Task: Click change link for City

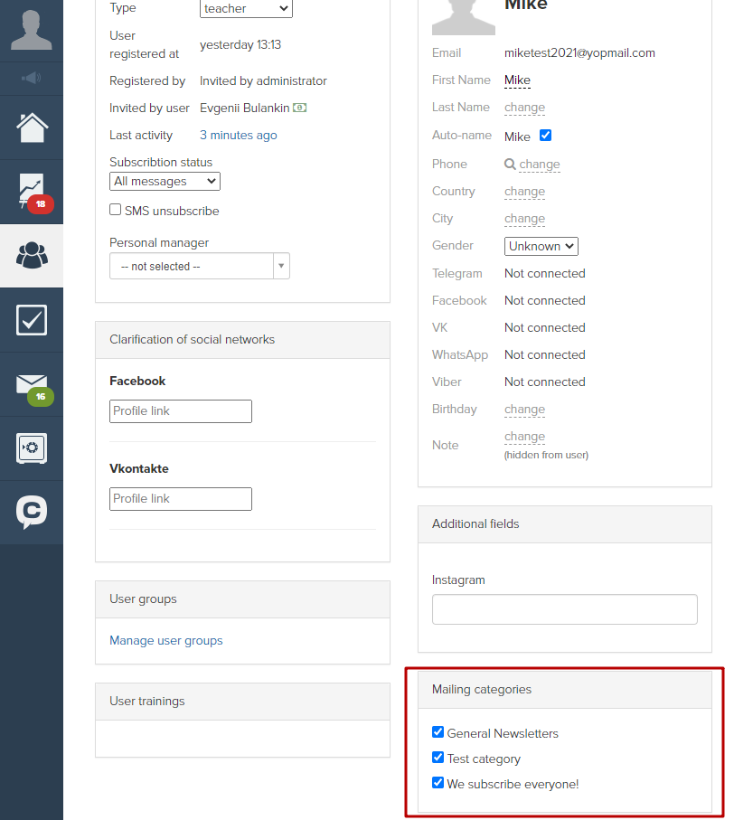Action: (524, 219)
